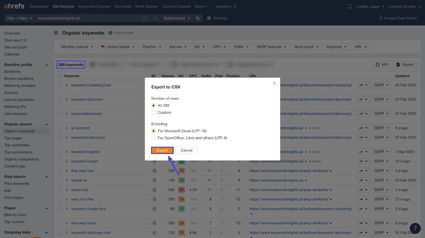This screenshot has height=238, width=425.
Task: Open the Monthly volume dropdown
Action: tap(77, 47)
